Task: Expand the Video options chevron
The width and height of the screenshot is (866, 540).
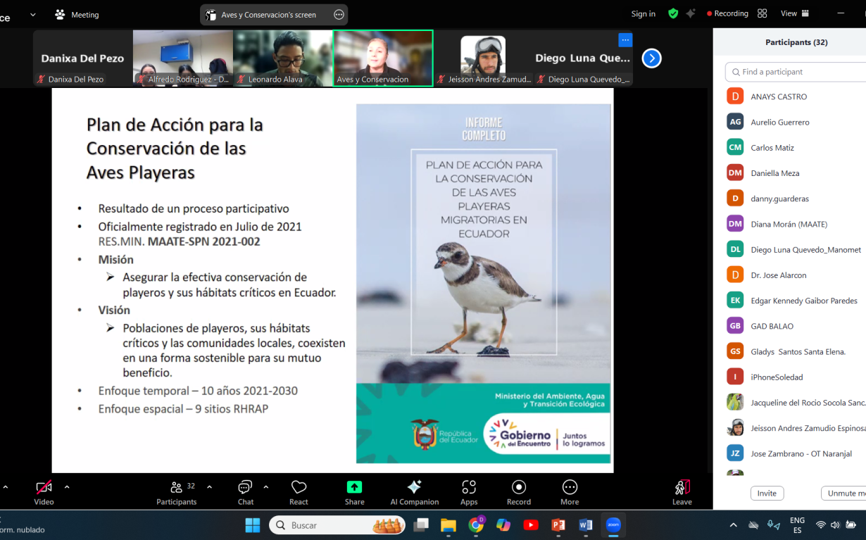Action: click(x=68, y=486)
